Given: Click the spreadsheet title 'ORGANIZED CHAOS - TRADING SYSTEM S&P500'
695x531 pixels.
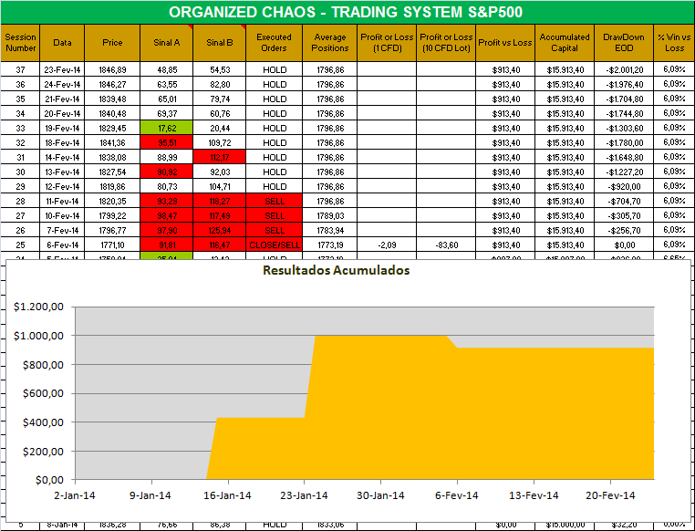Looking at the screenshot, I should pyautogui.click(x=346, y=12).
